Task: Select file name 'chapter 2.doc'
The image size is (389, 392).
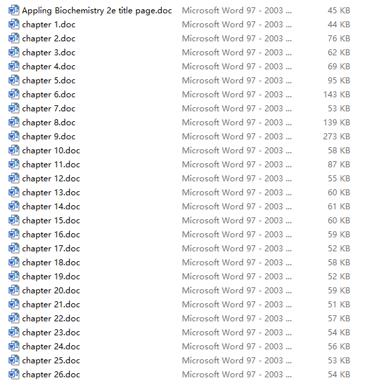Action: click(49, 39)
